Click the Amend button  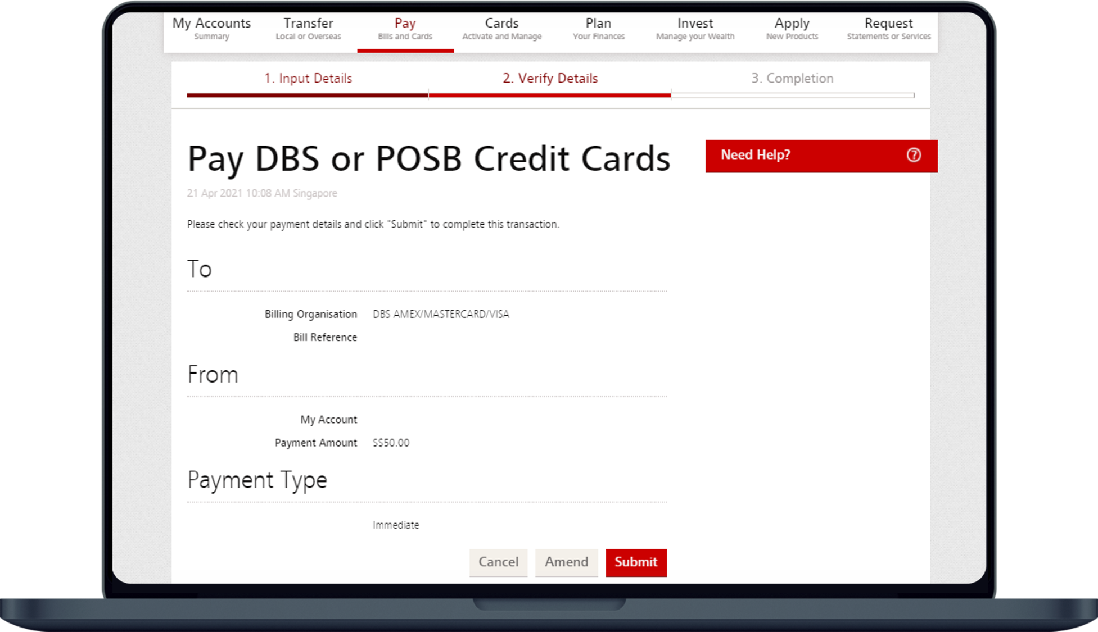point(566,562)
